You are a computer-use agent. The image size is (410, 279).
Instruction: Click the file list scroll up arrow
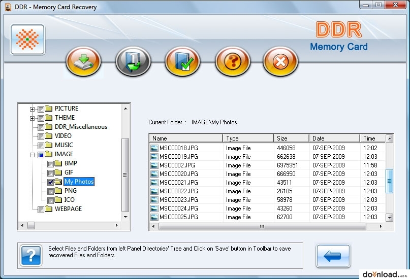tap(389, 138)
